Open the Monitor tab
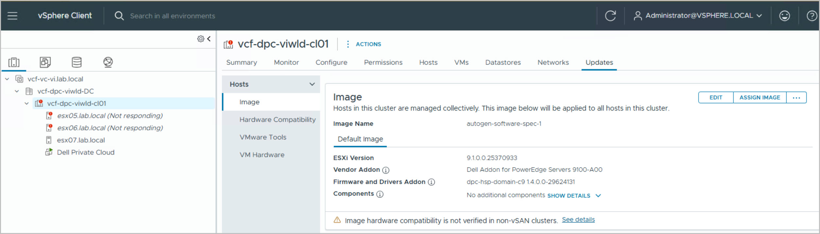 pyautogui.click(x=287, y=62)
